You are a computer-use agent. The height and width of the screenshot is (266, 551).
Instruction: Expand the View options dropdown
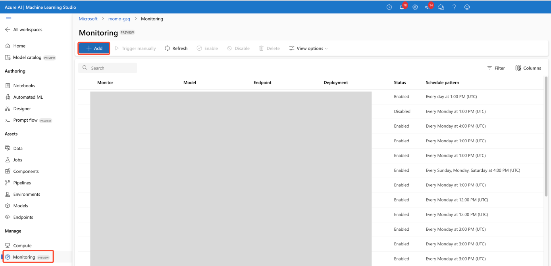308,48
